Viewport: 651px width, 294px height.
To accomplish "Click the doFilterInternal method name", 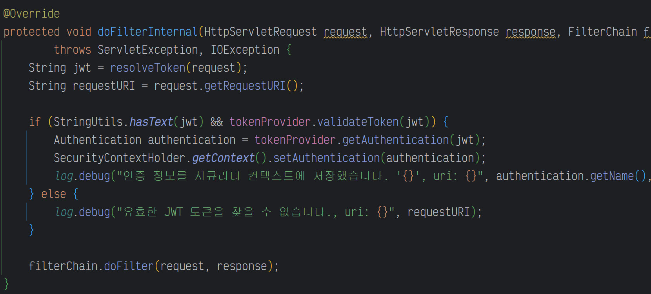I will (x=147, y=32).
